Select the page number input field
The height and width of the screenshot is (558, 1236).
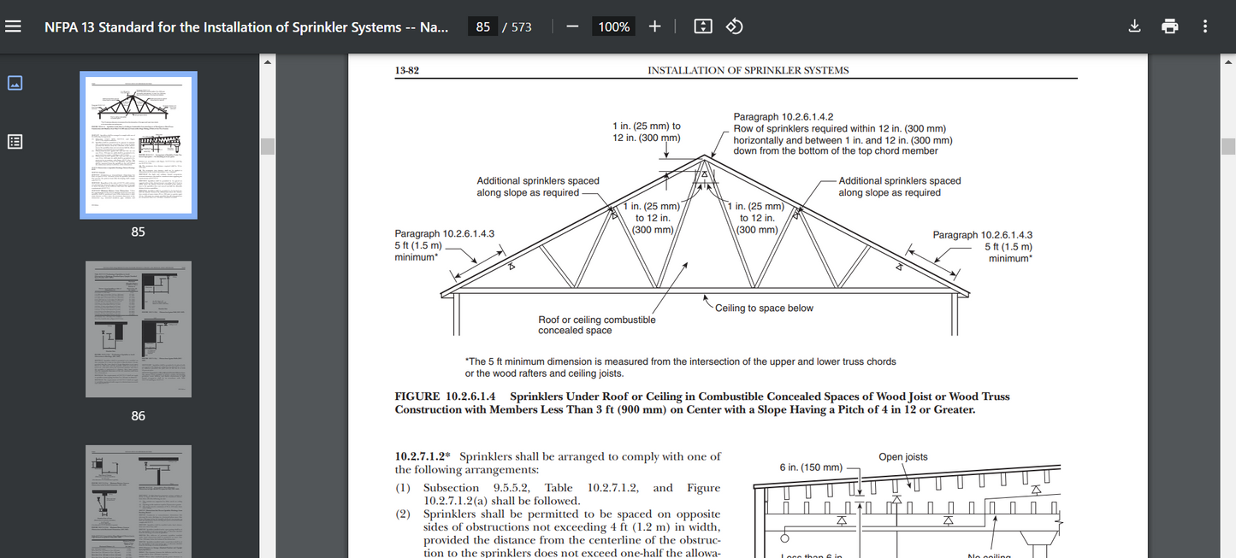point(482,26)
